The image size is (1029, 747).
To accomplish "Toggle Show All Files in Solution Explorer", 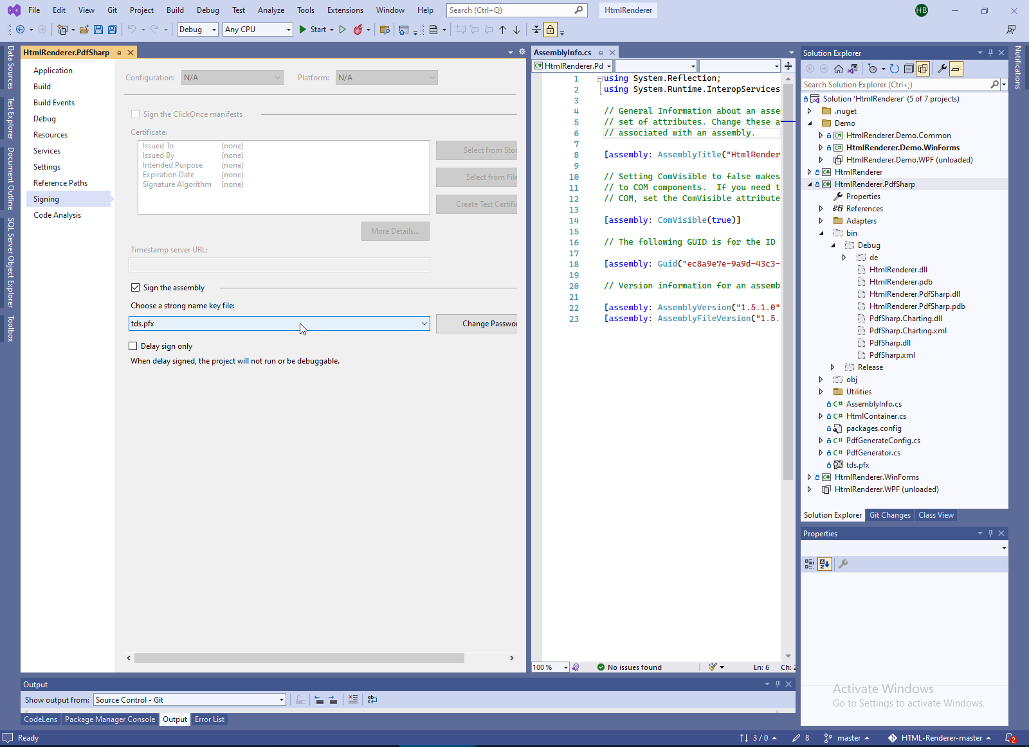I will point(923,69).
